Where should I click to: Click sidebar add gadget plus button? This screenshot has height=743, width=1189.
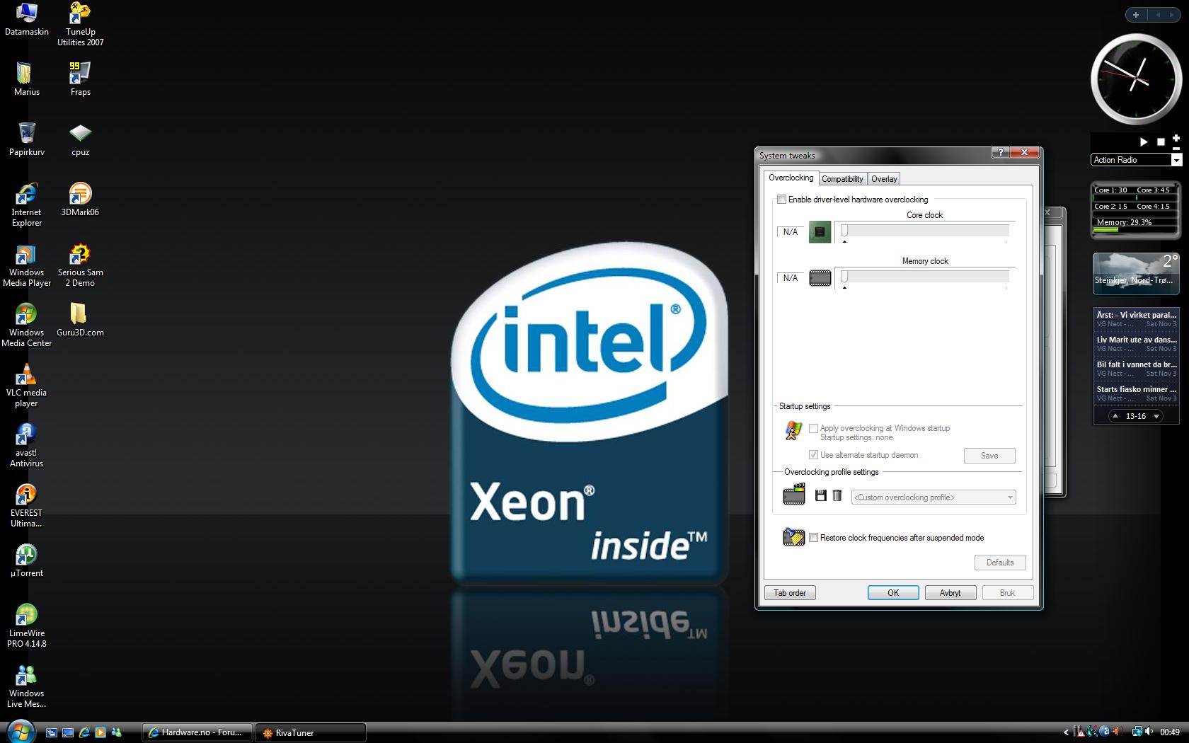click(1136, 15)
